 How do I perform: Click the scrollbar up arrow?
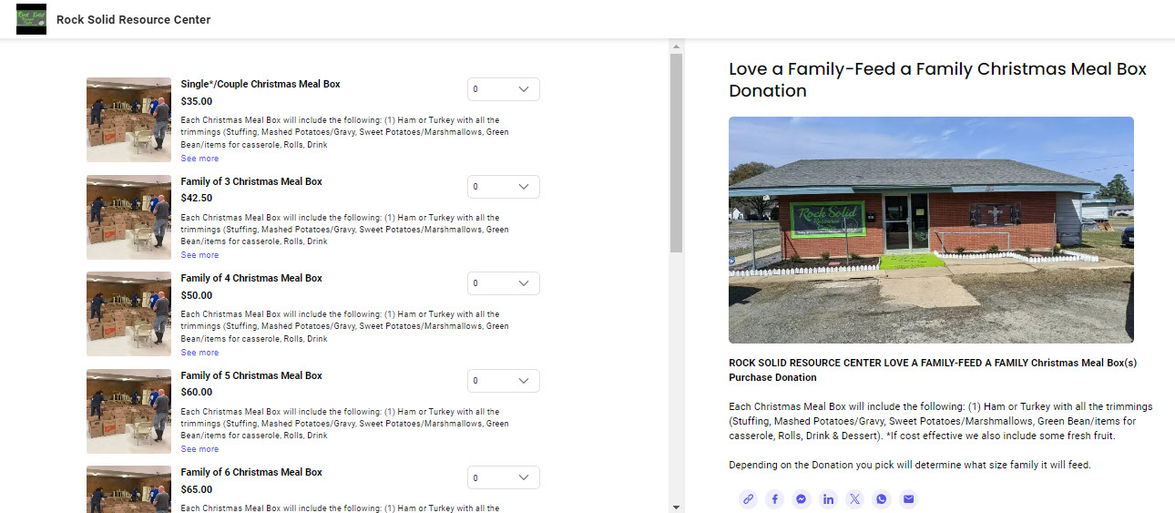pos(676,46)
